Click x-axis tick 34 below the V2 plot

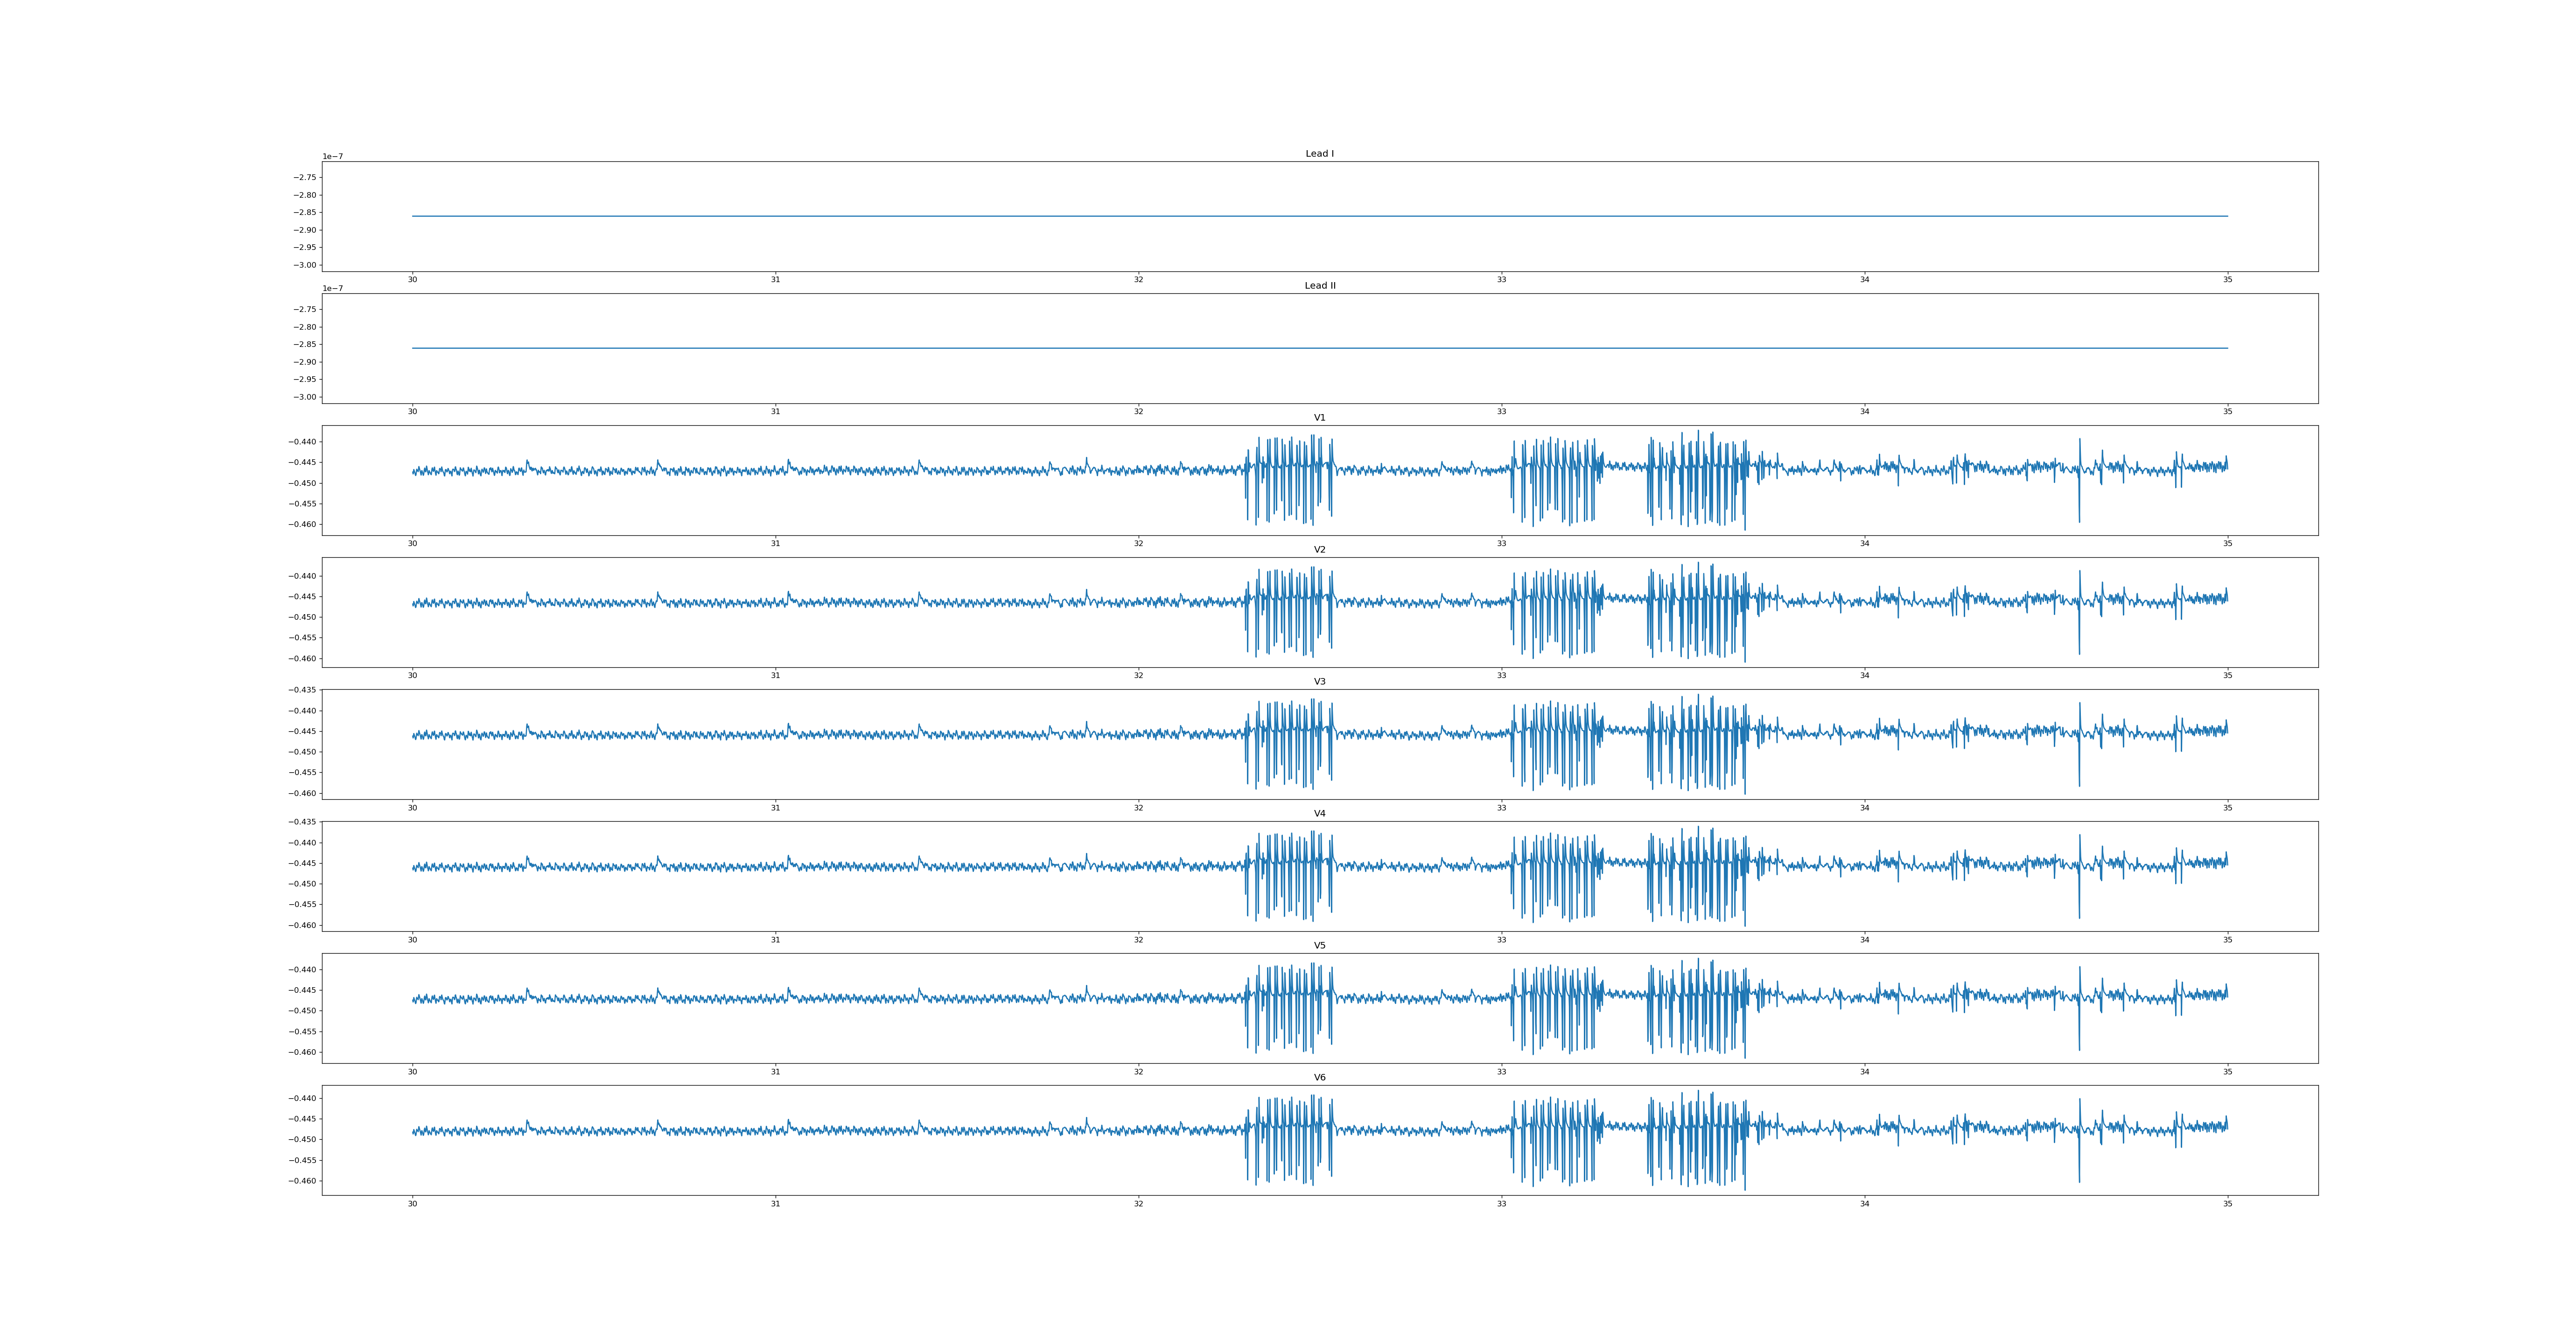1864,676
